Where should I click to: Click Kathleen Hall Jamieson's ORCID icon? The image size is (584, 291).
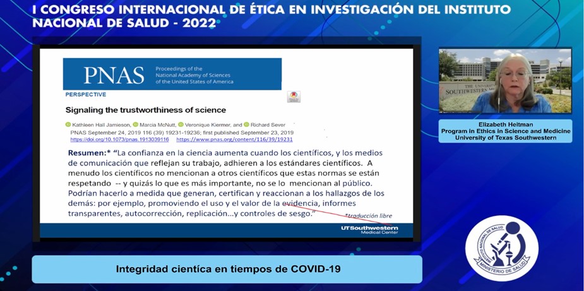(x=68, y=124)
